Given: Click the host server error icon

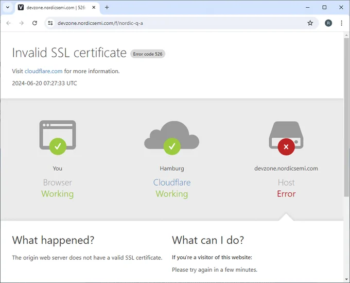Looking at the screenshot, I should [x=286, y=138].
